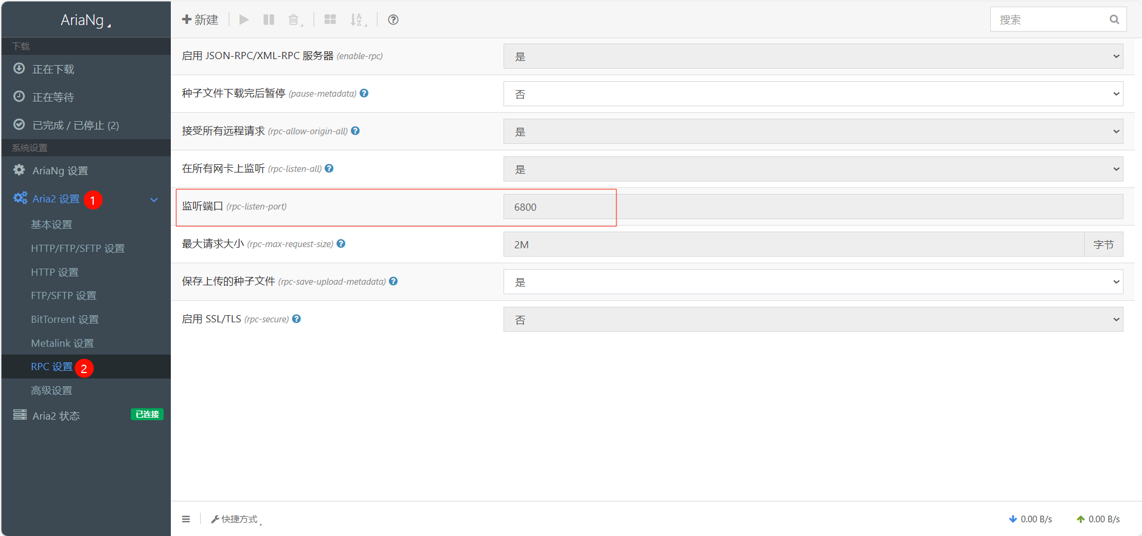Open the A-Z sort order icon

pyautogui.click(x=357, y=20)
